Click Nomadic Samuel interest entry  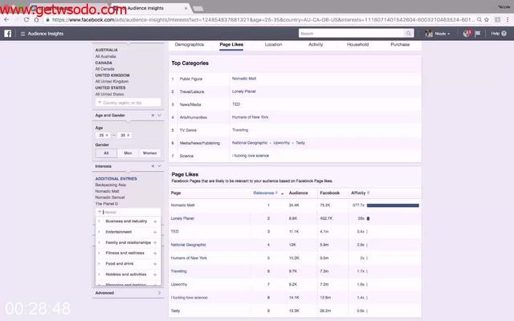pos(110,197)
